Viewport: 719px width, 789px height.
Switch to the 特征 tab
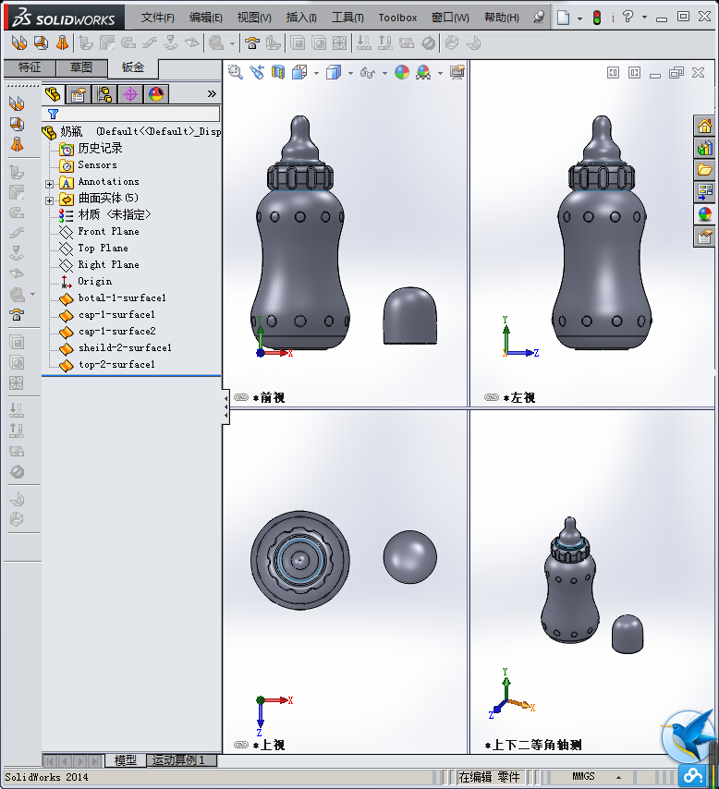[x=30, y=67]
